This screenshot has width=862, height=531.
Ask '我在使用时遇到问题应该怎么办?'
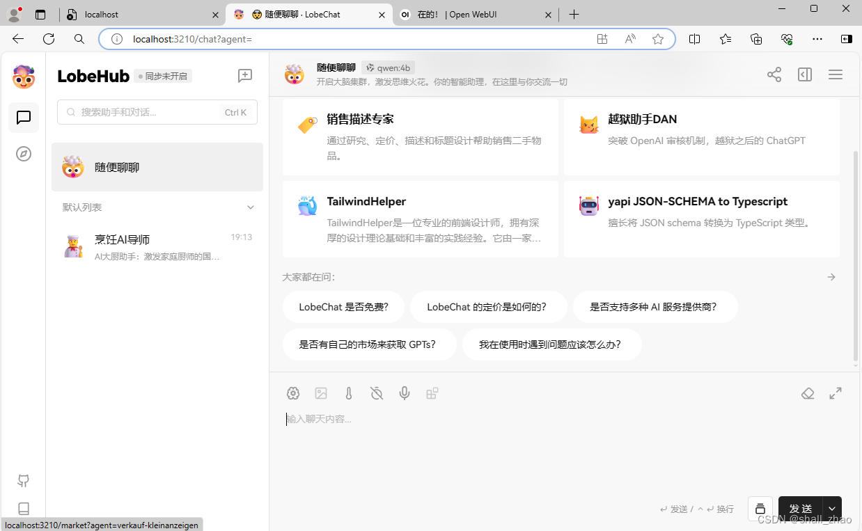(552, 344)
